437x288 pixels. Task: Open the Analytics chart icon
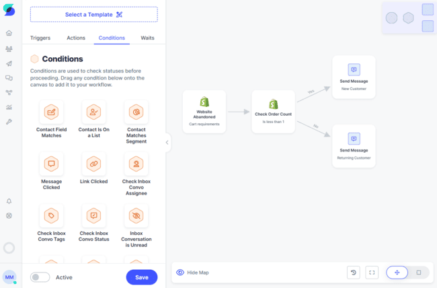point(9,107)
